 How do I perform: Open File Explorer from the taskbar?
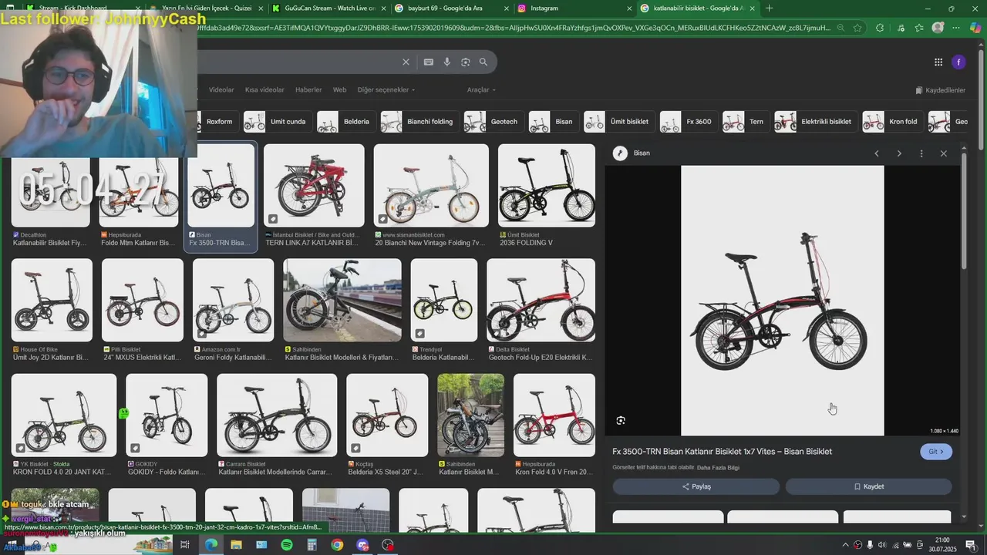click(236, 545)
